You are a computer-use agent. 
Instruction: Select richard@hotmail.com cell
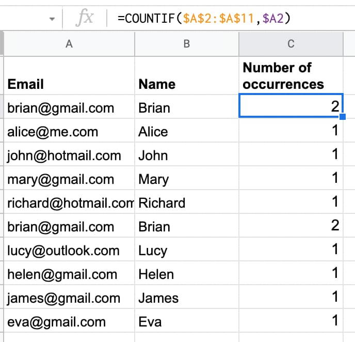click(x=69, y=201)
